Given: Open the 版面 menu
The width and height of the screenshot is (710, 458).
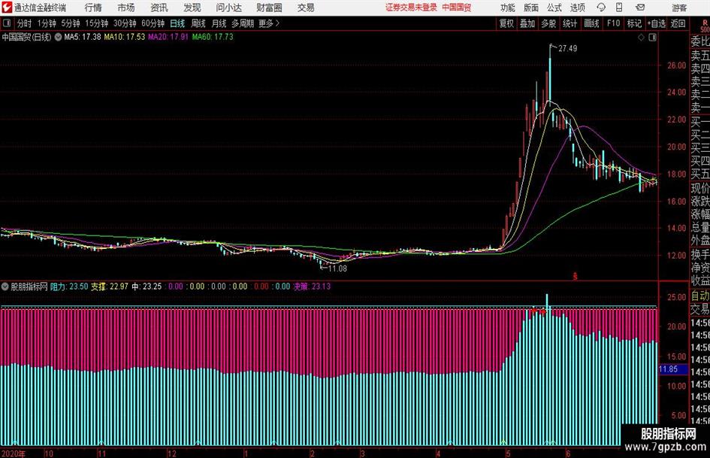Looking at the screenshot, I should click(x=530, y=8).
